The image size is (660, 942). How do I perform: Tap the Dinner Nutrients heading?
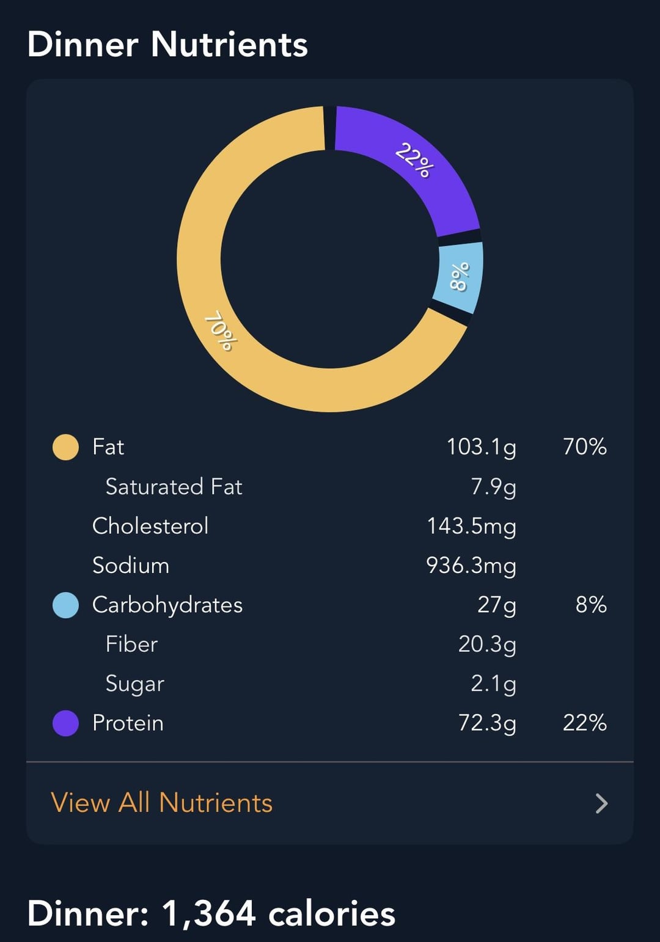pos(167,45)
